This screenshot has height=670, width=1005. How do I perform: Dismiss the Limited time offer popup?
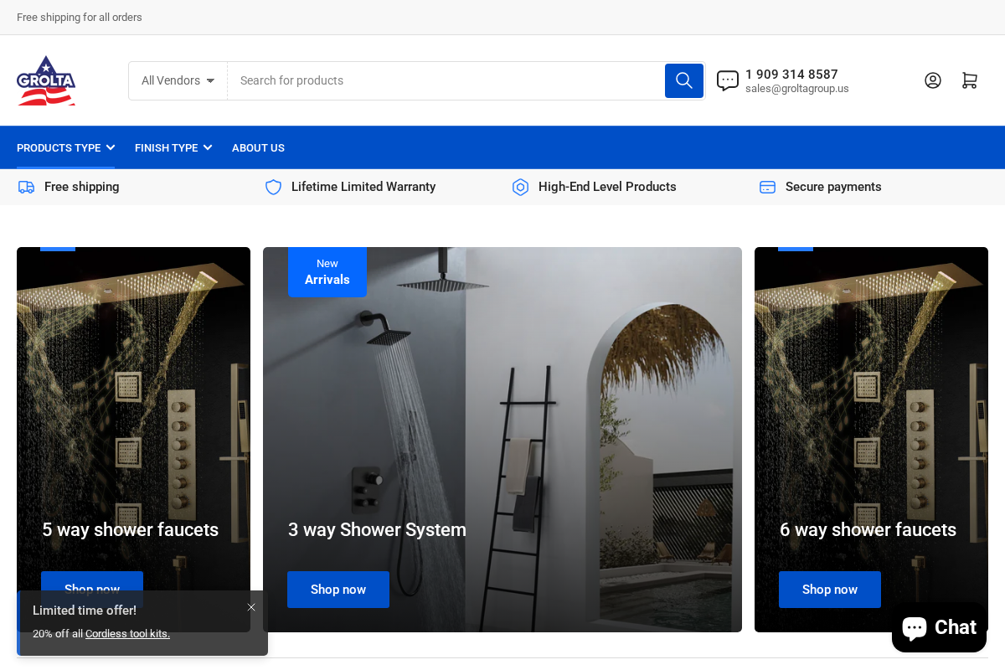pyautogui.click(x=251, y=607)
